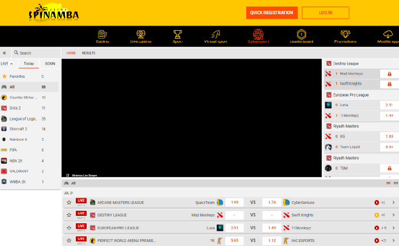Bet on Luna odds 2.51 in list
399x246 pixels.
coord(235,228)
